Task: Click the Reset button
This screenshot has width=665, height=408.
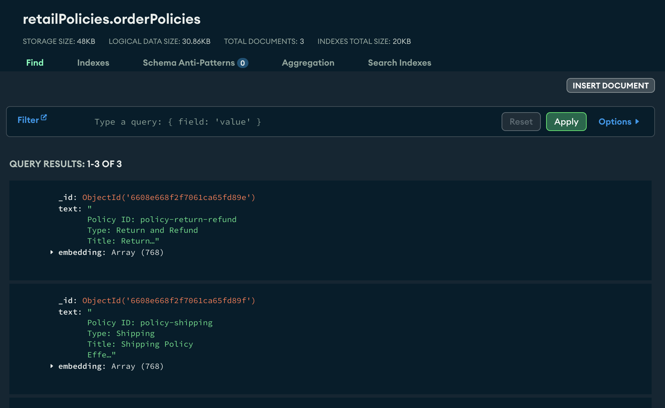Action: point(521,122)
